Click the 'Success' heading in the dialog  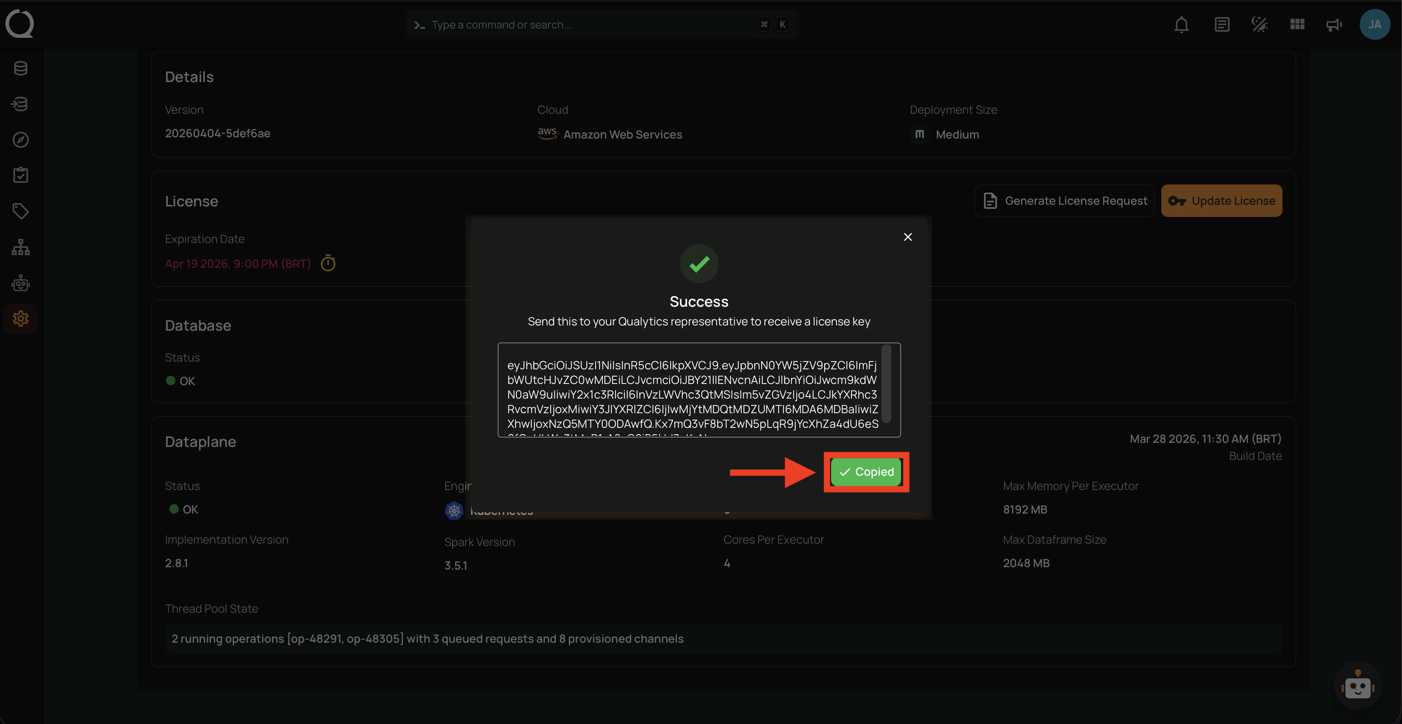pyautogui.click(x=699, y=301)
